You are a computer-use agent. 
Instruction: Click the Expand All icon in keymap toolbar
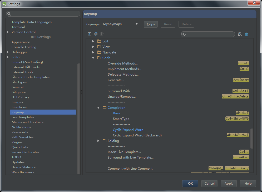(x=89, y=34)
